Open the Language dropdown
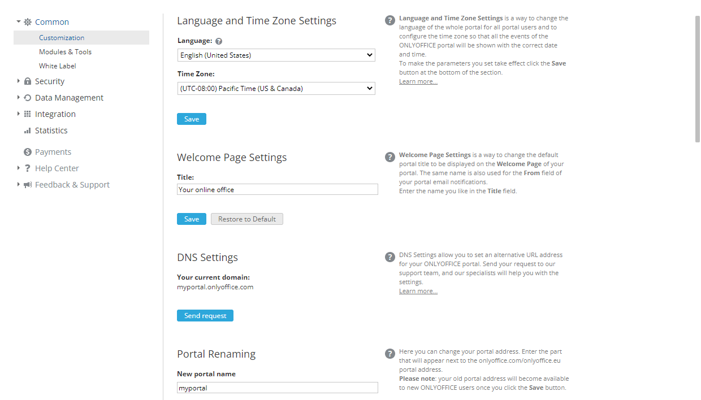 tap(276, 55)
